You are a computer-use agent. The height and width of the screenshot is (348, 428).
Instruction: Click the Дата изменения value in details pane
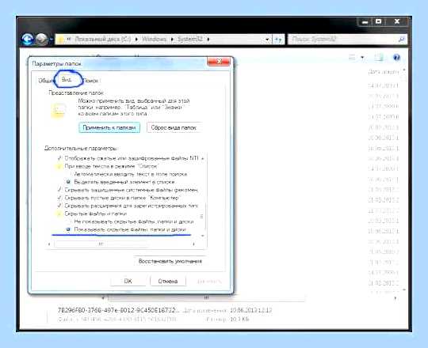(250, 310)
